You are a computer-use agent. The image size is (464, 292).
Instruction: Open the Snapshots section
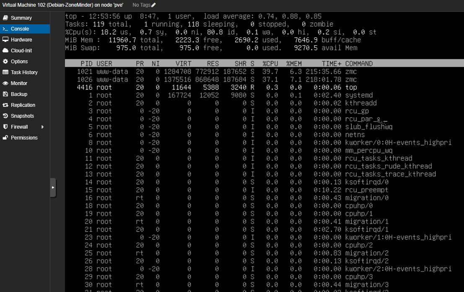25,116
